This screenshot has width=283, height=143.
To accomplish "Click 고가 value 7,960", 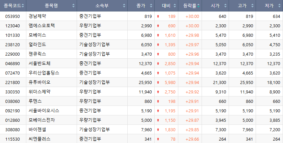I will [x=248, y=130].
